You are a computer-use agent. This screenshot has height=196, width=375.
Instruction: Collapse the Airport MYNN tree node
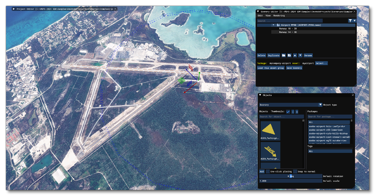point(273,25)
